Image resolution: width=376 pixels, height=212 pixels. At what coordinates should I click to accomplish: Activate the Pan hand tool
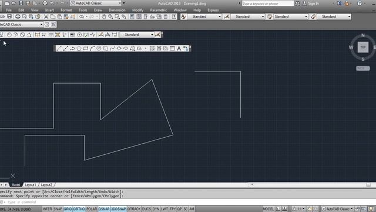104,16
